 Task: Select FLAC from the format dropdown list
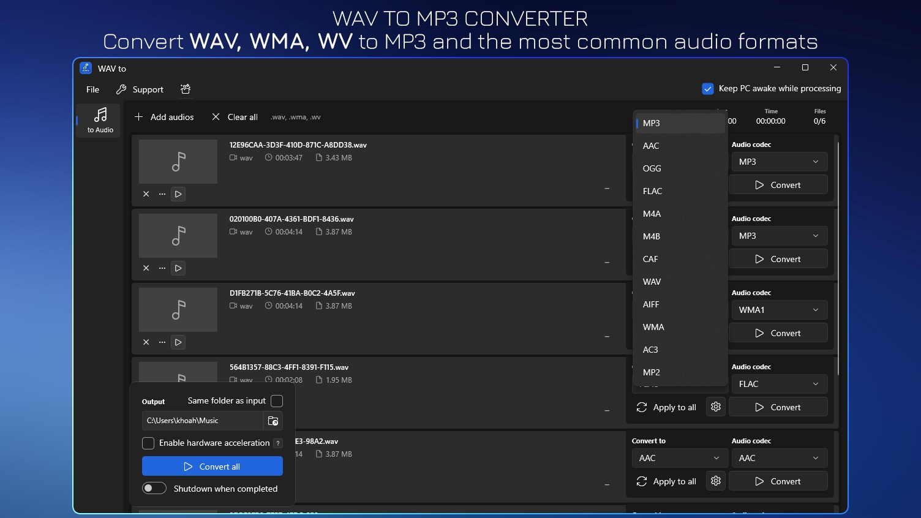[x=652, y=190]
